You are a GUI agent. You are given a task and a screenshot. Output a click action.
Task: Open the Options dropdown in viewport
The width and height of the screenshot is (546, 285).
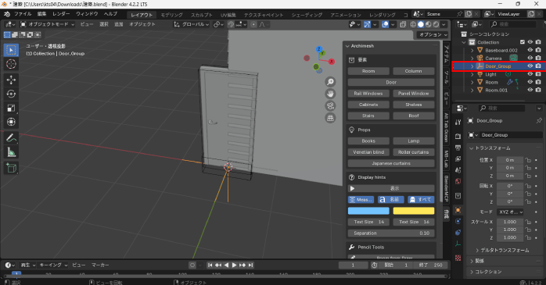pyautogui.click(x=433, y=35)
